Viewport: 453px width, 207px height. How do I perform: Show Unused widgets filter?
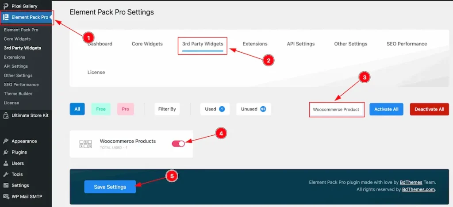tap(253, 109)
